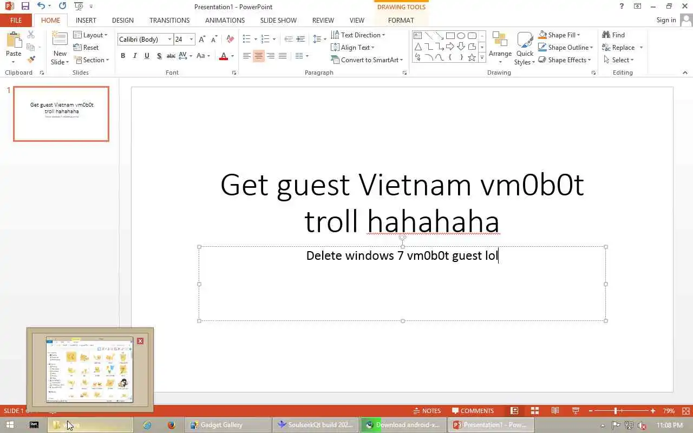Open the Firefox icon in taskbar
Screen dimensions: 693x433
pyautogui.click(x=171, y=425)
